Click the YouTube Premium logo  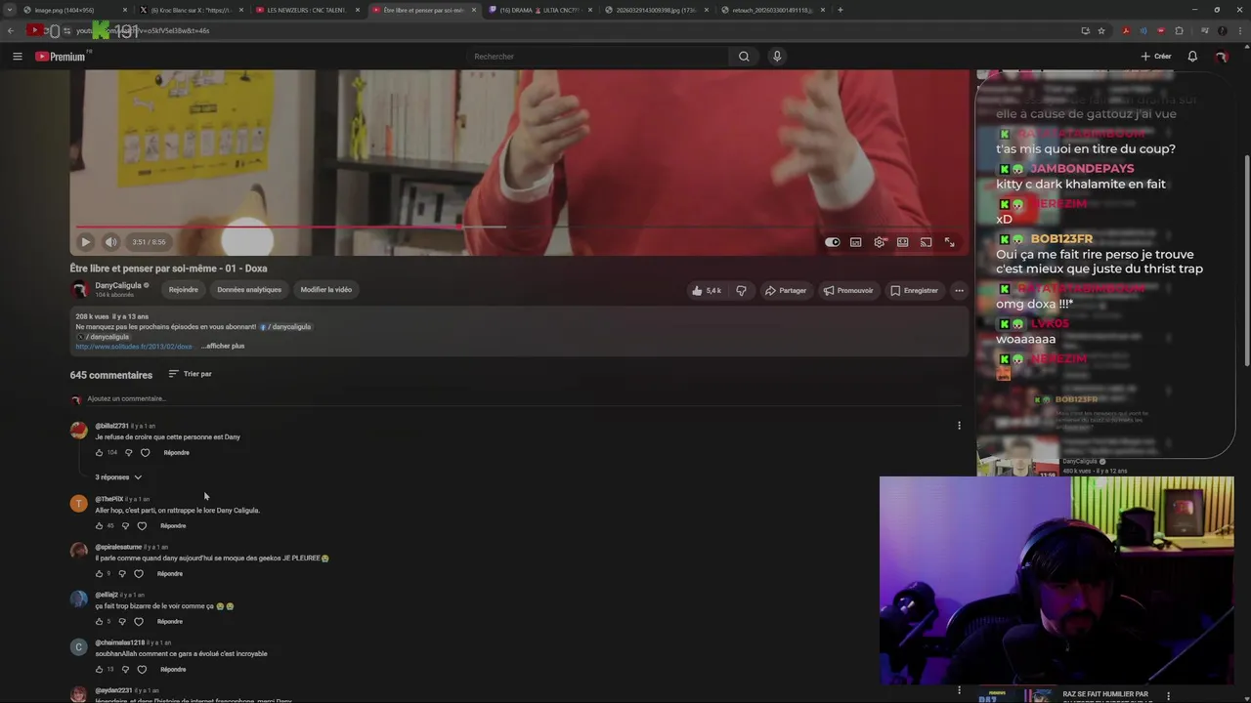point(61,57)
